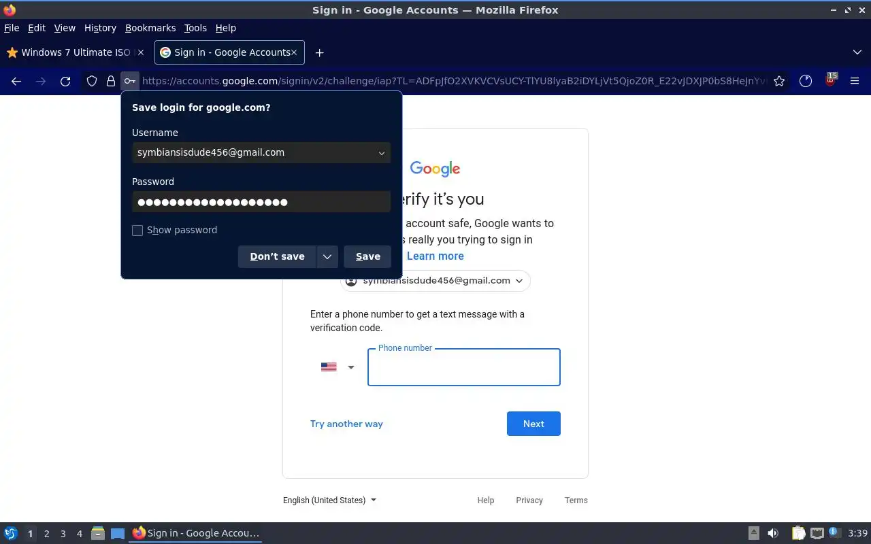Viewport: 871px width, 544px height.
Task: Open the Bookmarks menu
Action: [x=150, y=28]
